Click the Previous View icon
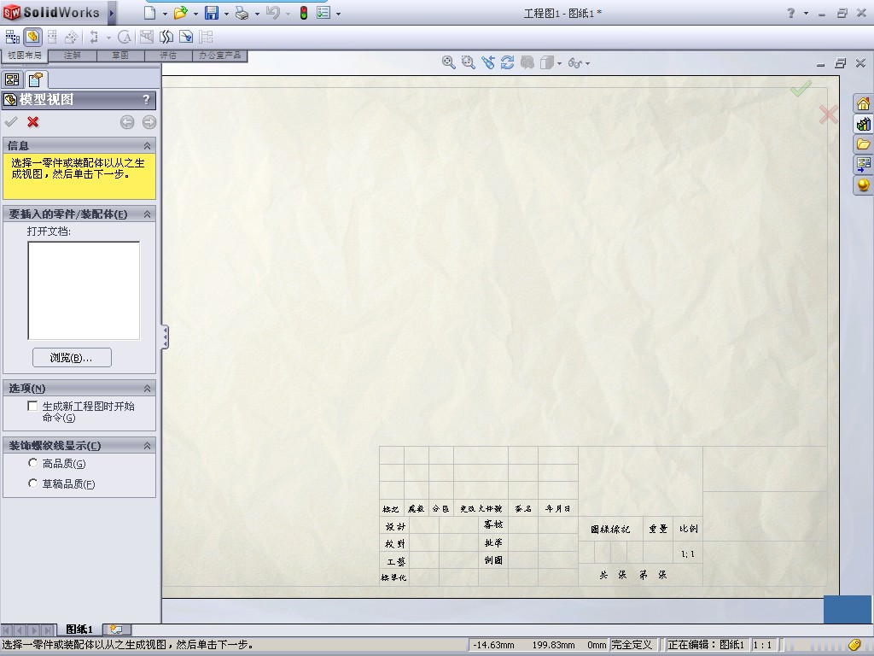 (488, 62)
